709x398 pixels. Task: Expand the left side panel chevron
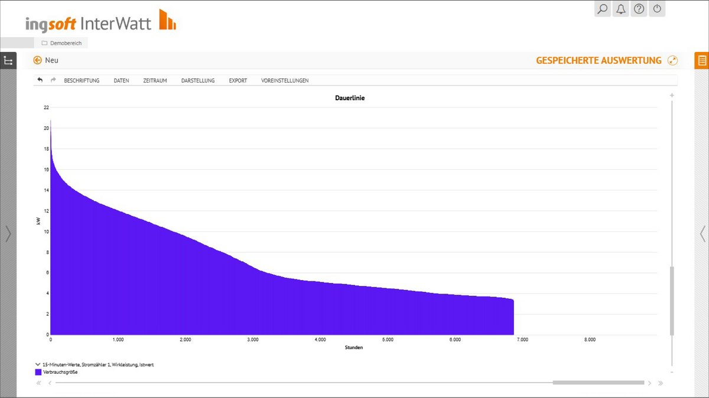click(8, 234)
